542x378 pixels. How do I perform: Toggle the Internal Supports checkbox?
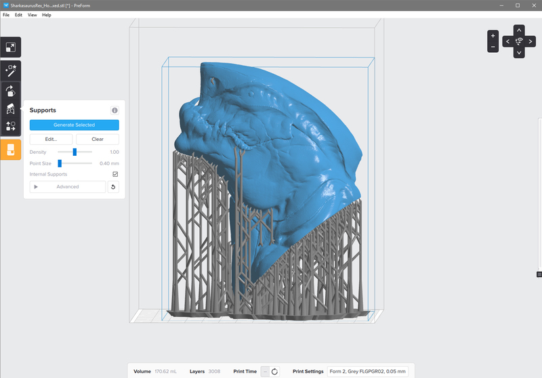click(115, 174)
